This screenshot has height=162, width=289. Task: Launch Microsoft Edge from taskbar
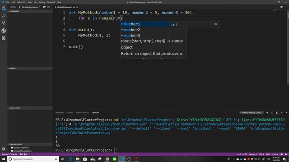70,159
